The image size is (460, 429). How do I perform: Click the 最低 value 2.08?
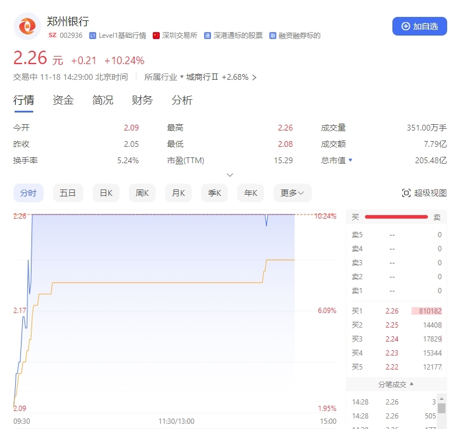pyautogui.click(x=286, y=144)
